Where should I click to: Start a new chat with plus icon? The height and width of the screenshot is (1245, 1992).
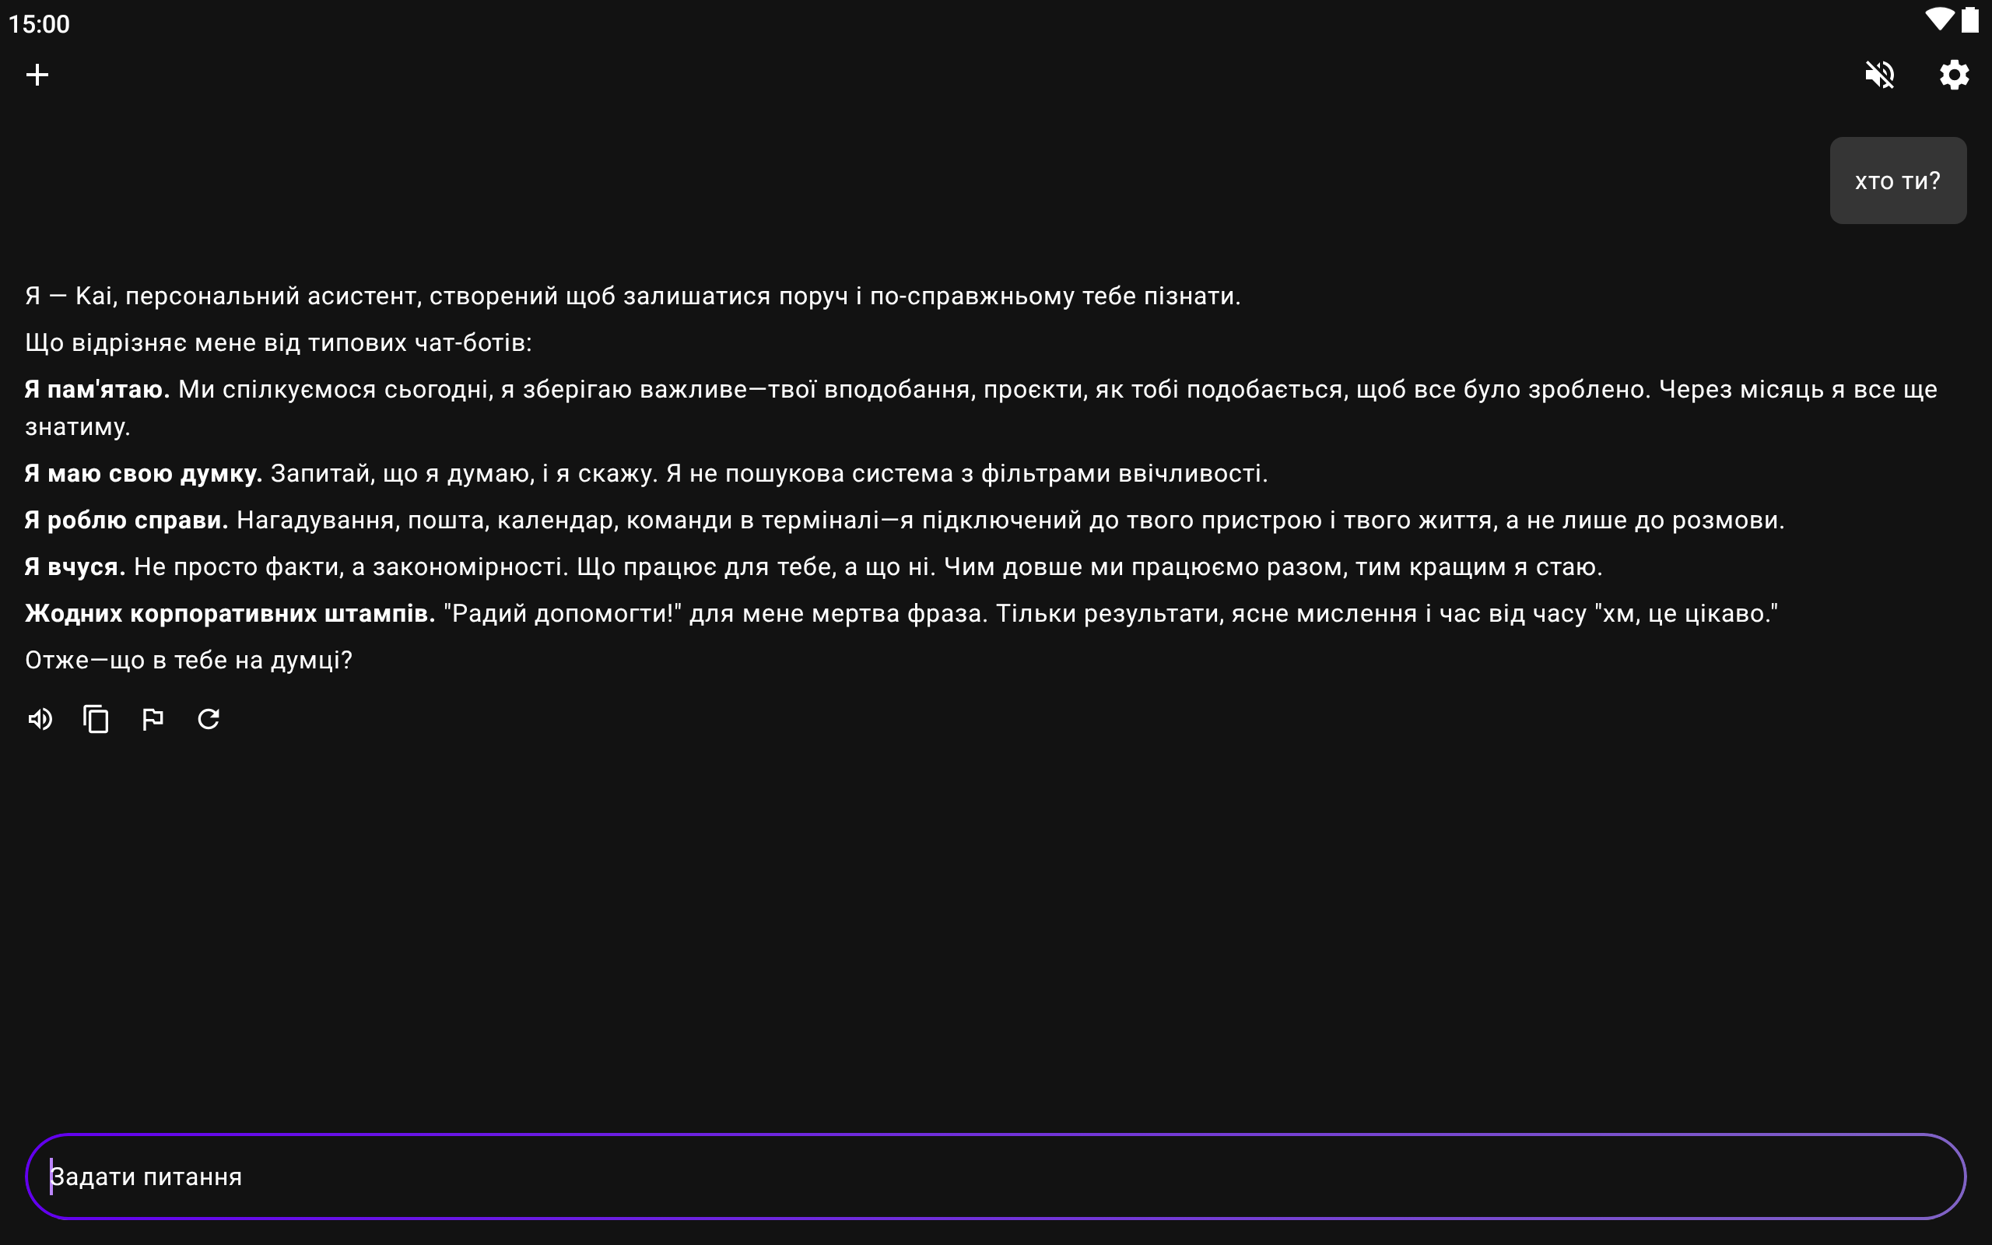pos(37,75)
